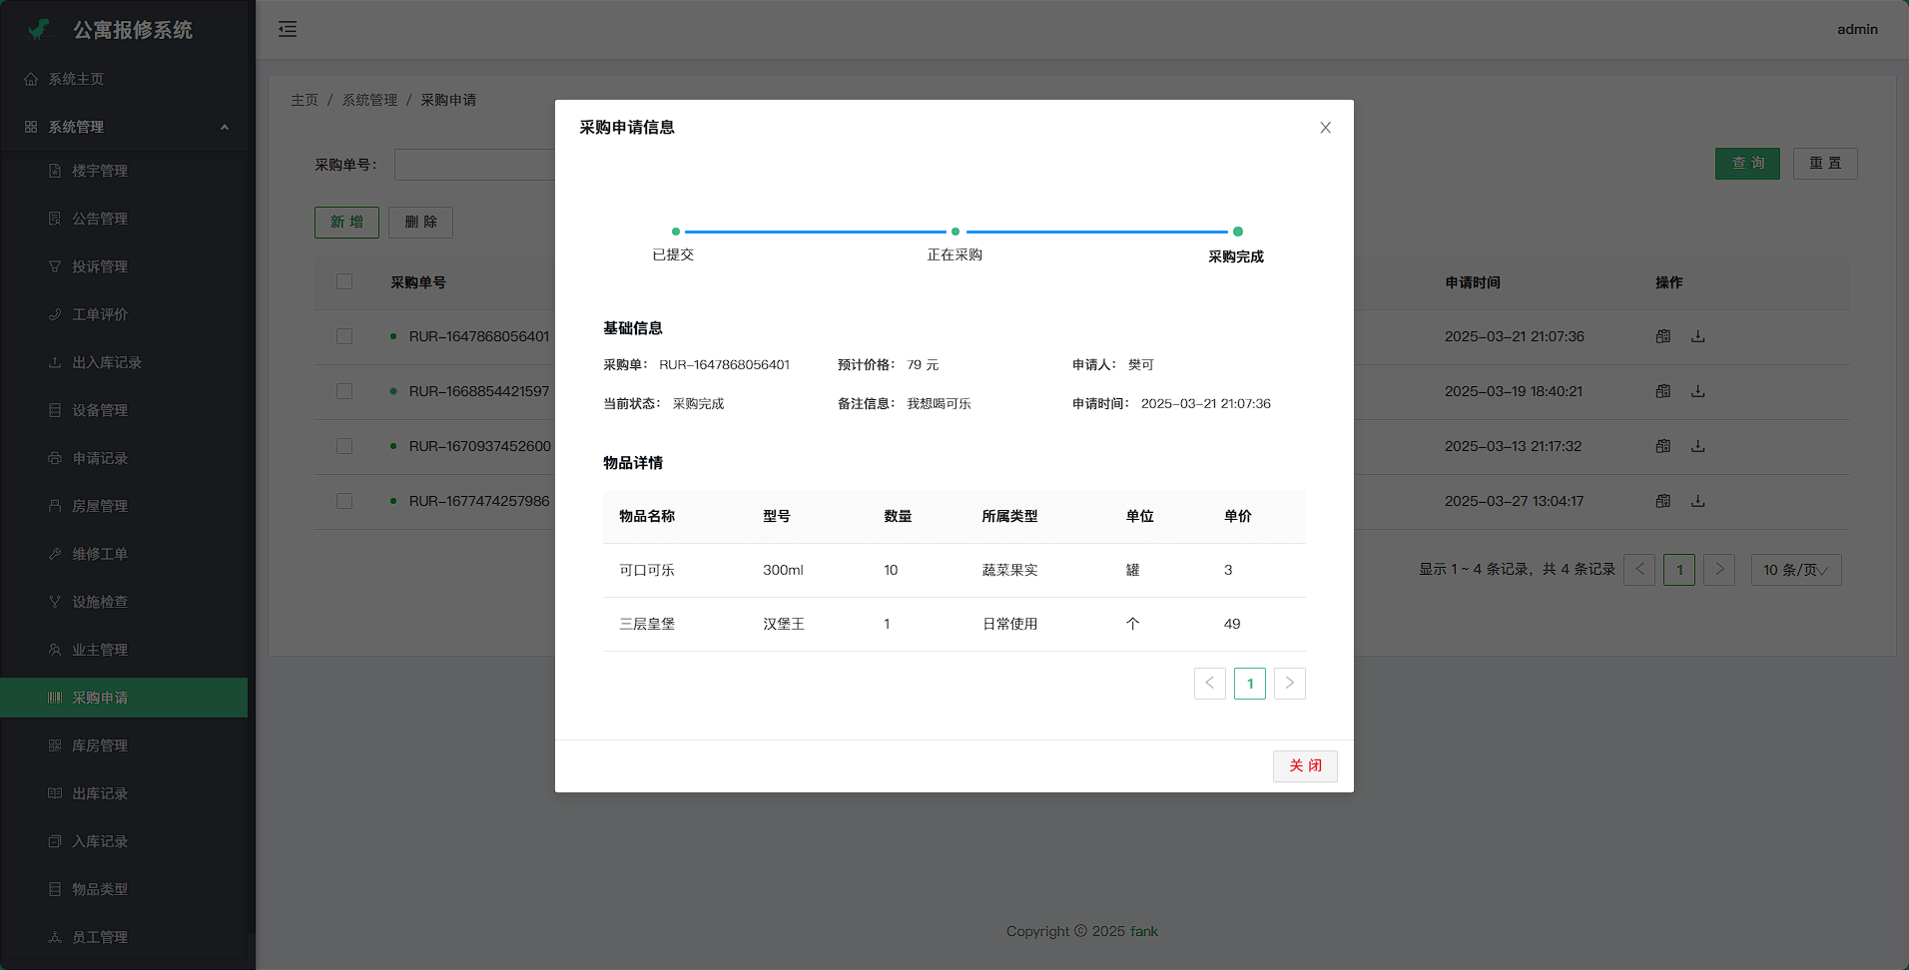The width and height of the screenshot is (1909, 970).
Task: Click the dialog's previous page arrow
Action: pos(1209,684)
